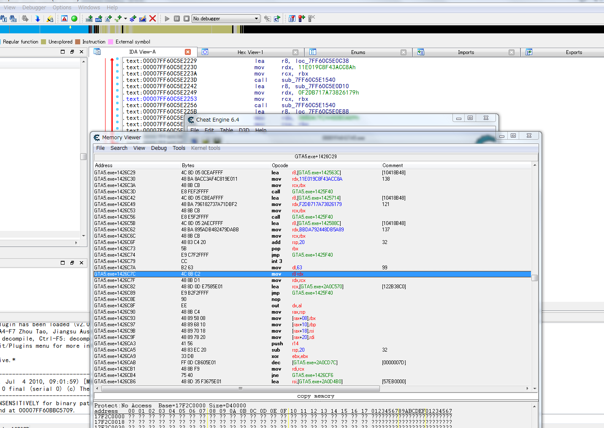Image resolution: width=604 pixels, height=428 pixels.
Task: Click the add breakpoint icon with green plus
Action: [x=302, y=19]
